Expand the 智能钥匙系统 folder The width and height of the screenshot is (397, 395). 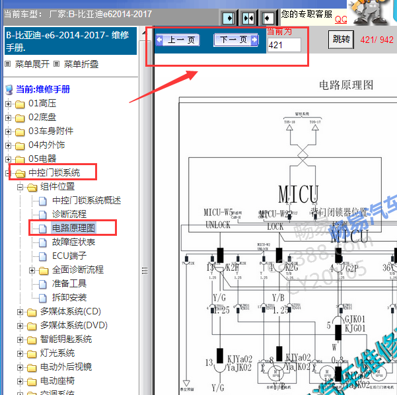pyautogui.click(x=20, y=340)
